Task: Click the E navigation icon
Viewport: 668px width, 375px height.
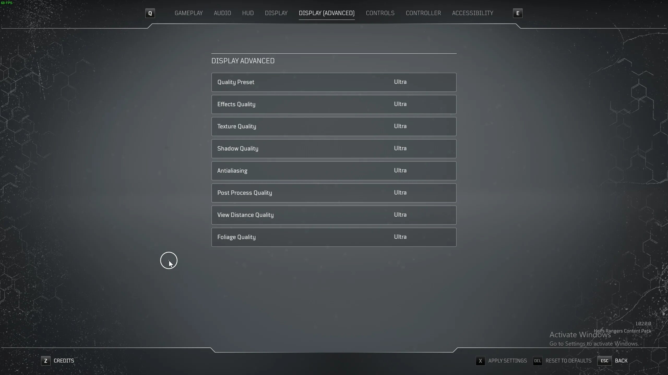Action: [517, 13]
